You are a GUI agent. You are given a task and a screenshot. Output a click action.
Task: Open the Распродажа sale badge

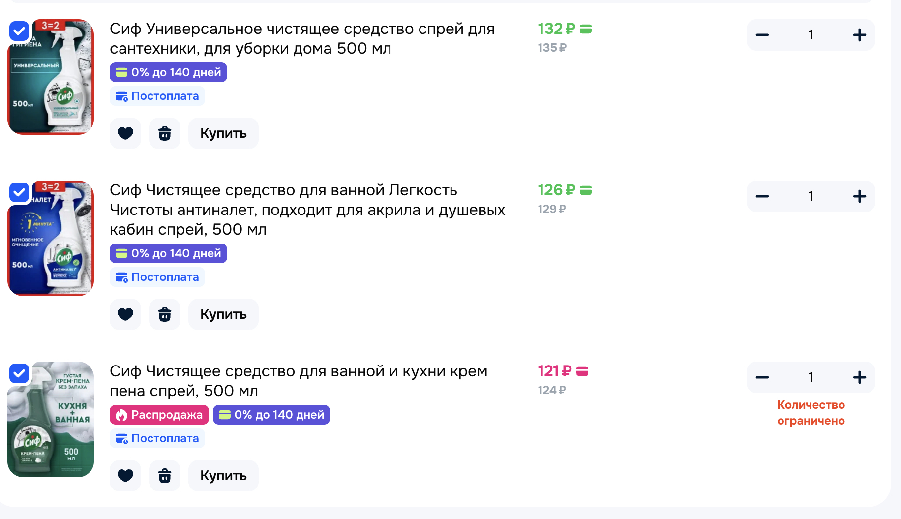pos(159,415)
